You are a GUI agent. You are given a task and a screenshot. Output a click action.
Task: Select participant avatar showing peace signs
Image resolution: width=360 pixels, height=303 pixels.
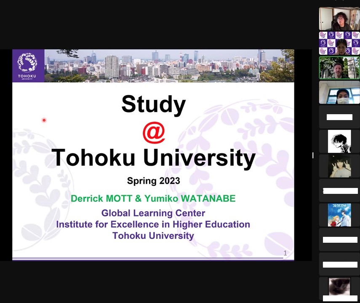coord(339,166)
